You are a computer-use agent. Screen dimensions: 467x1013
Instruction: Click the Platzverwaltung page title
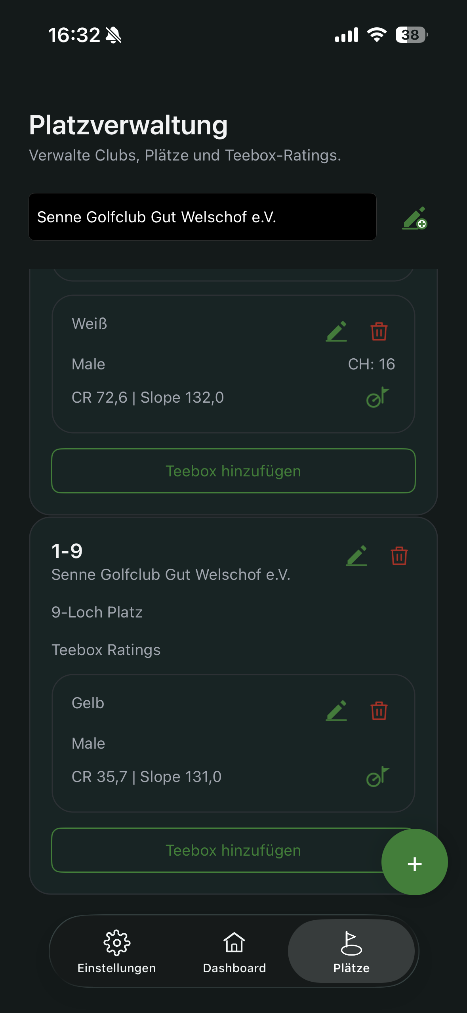[x=128, y=126]
